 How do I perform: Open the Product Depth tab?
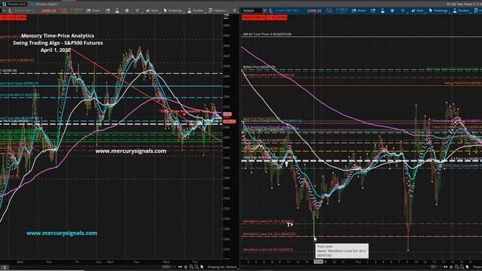(44, 4)
